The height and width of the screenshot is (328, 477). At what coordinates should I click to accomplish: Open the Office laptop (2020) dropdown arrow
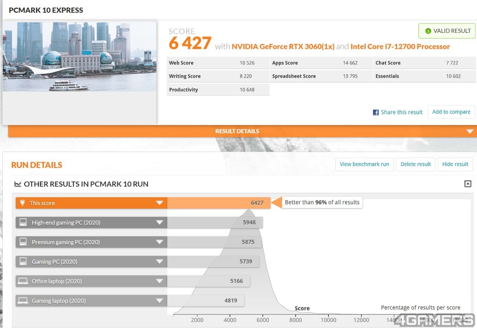159,281
